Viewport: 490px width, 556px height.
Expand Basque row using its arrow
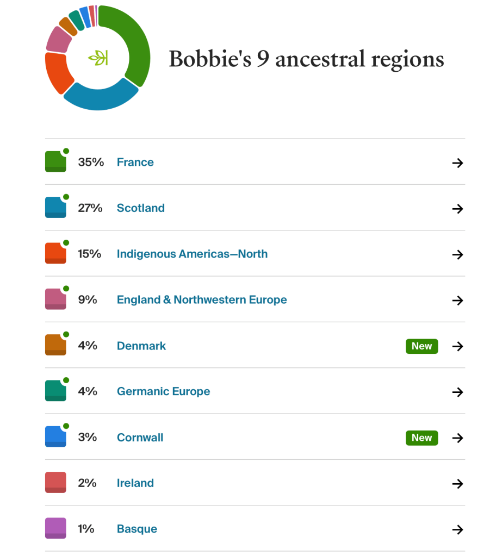[x=458, y=529]
